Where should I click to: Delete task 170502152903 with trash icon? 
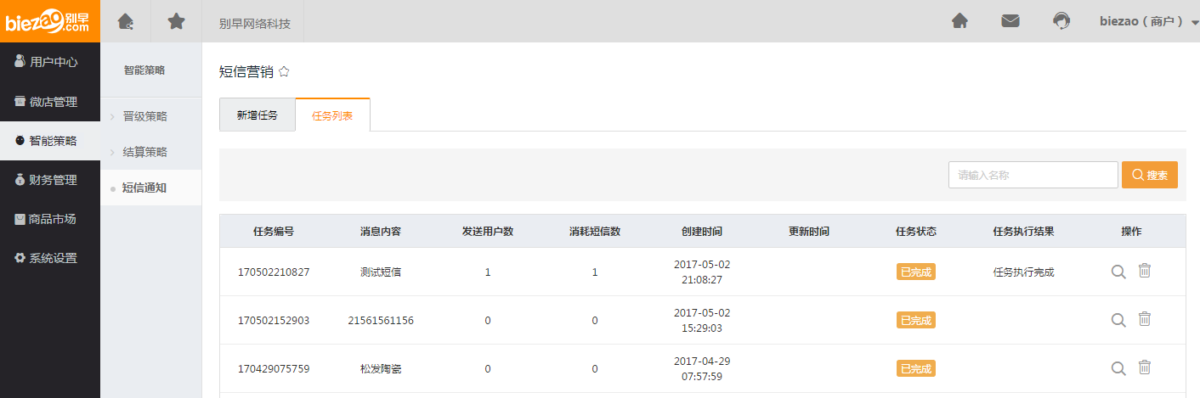[x=1145, y=320]
